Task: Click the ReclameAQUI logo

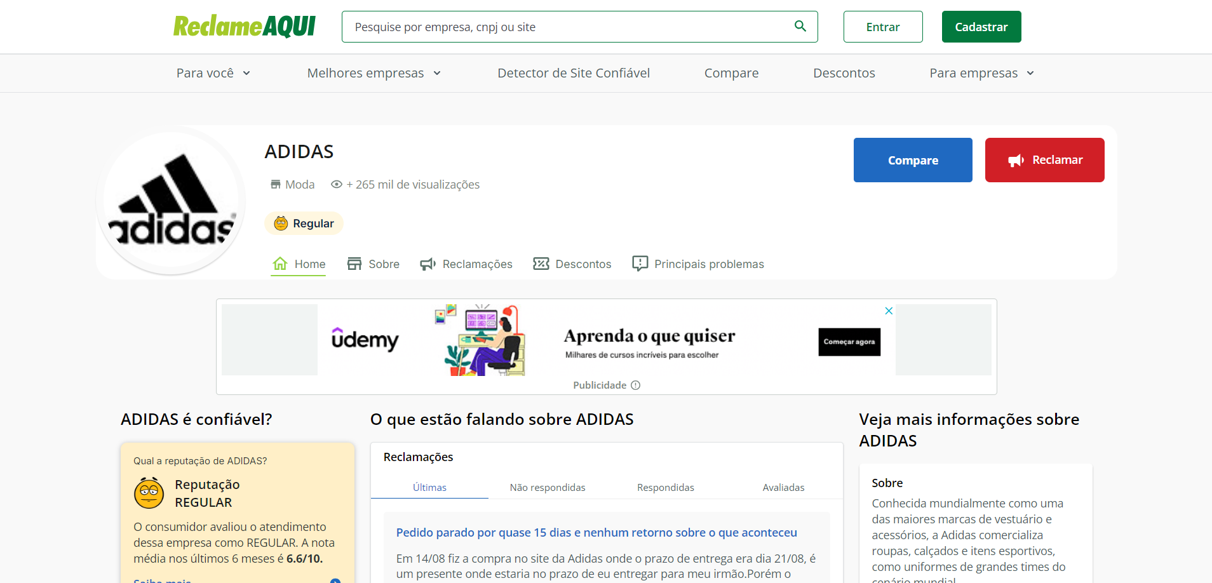Action: [245, 27]
